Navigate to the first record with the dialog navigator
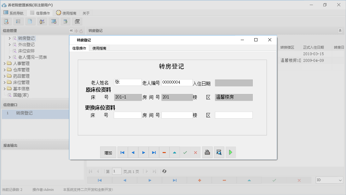The image size is (346, 195). (x=122, y=152)
